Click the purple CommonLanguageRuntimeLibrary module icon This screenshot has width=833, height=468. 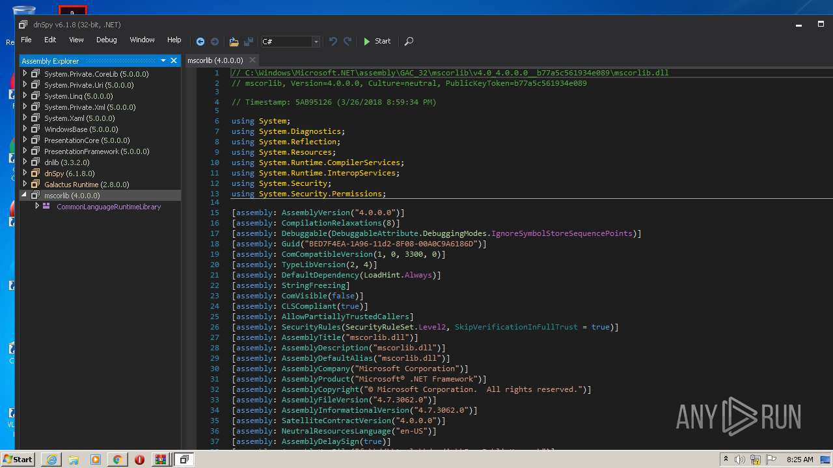(x=46, y=206)
